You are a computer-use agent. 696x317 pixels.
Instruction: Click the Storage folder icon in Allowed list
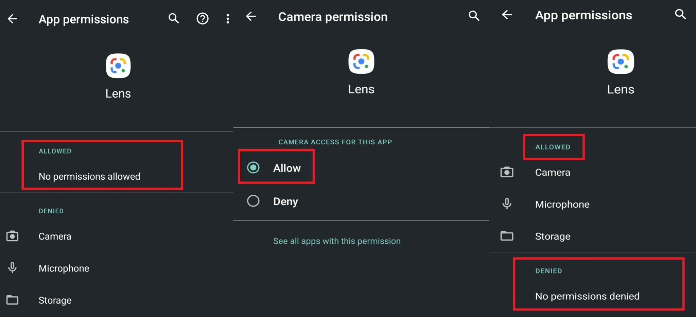[507, 236]
